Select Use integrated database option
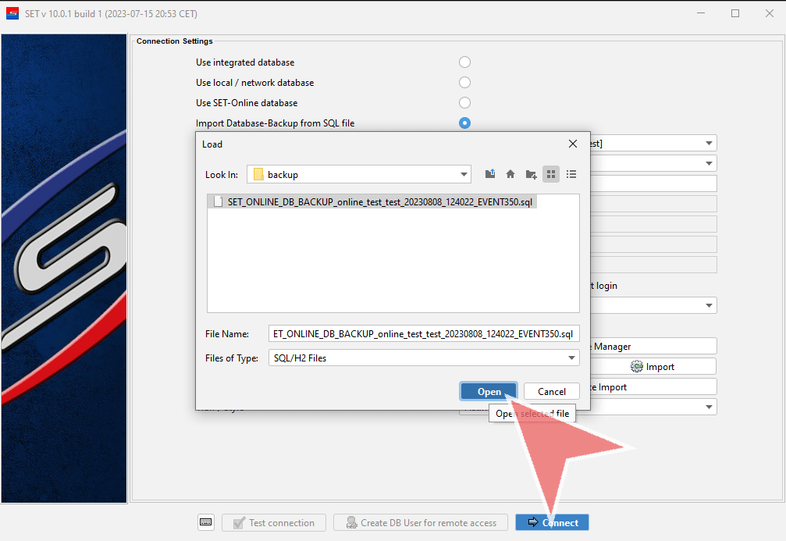 click(x=464, y=62)
